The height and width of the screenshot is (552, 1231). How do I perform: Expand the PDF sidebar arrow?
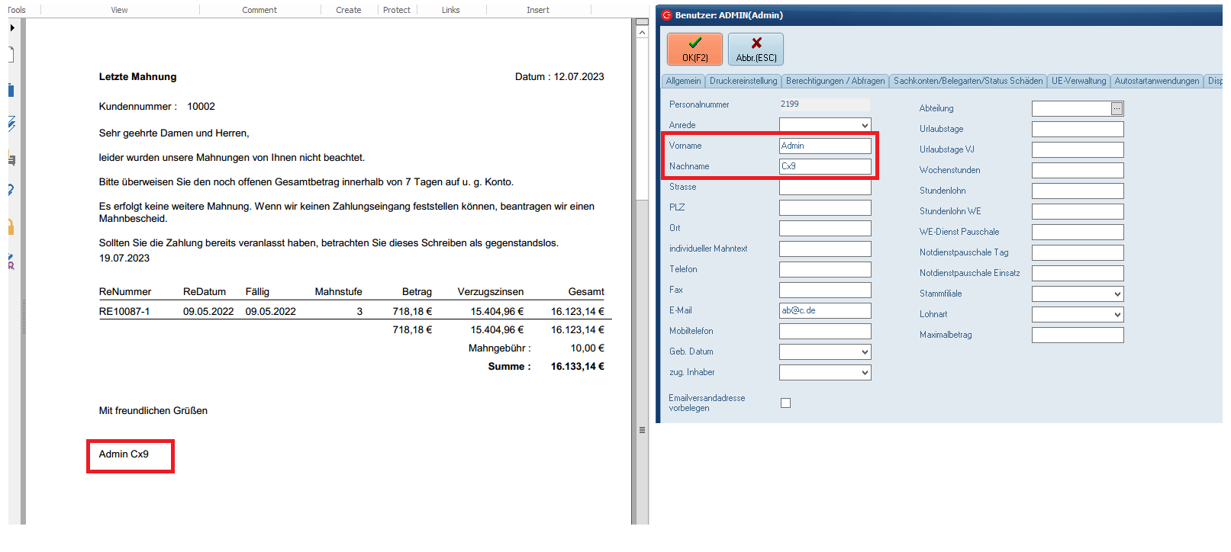click(12, 28)
